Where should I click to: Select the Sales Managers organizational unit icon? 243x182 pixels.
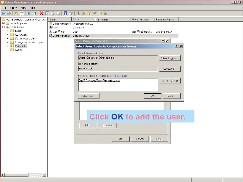tap(50, 24)
